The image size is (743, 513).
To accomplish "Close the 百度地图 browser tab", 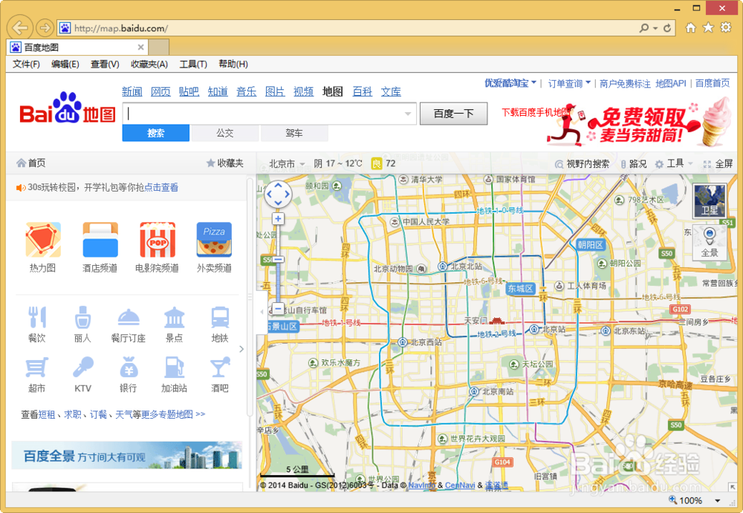I will [x=140, y=48].
